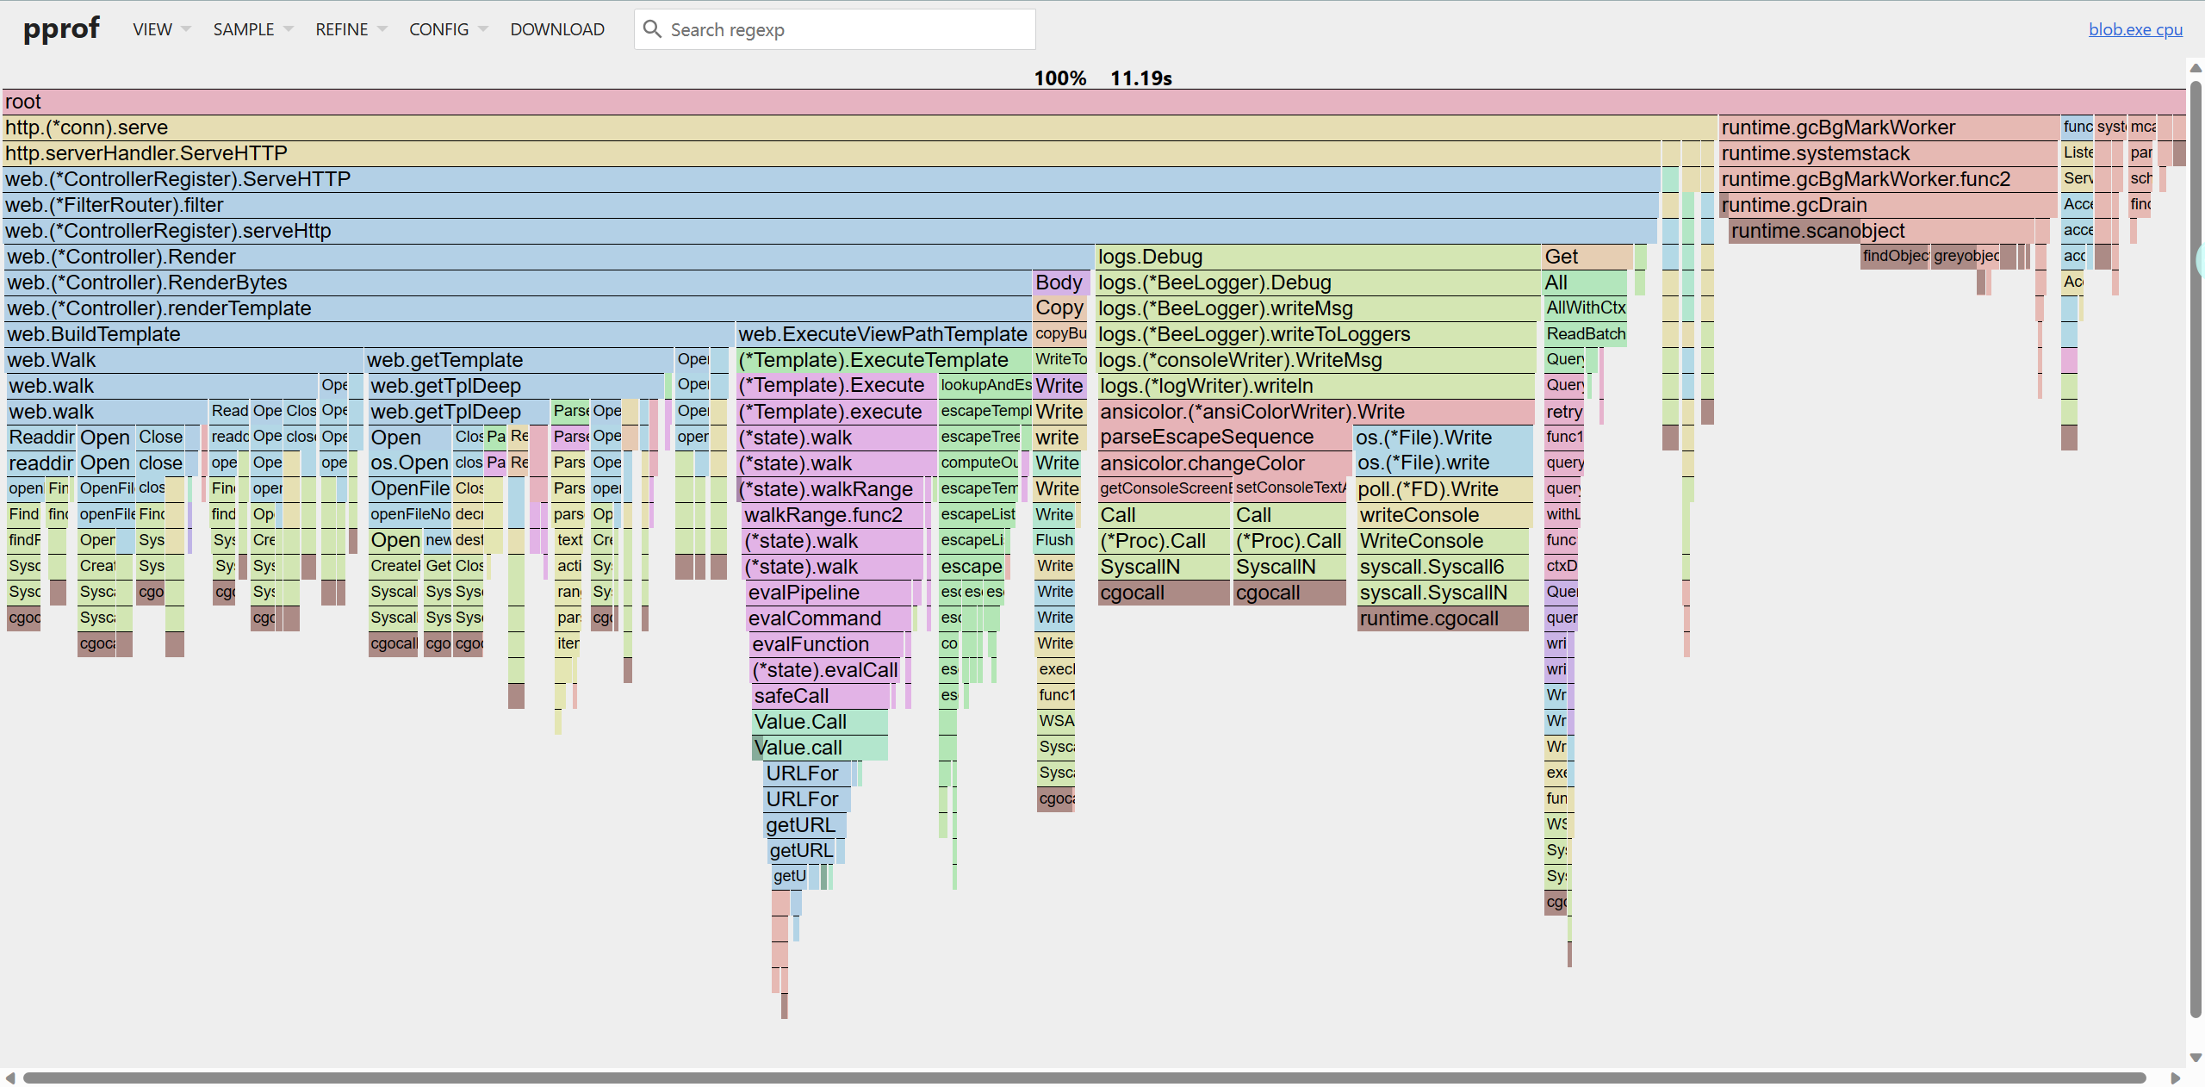Image resolution: width=2205 pixels, height=1087 pixels.
Task: Click the right scroll arrow at the bottom
Action: [2175, 1078]
